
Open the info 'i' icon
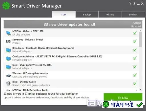(134, 3)
